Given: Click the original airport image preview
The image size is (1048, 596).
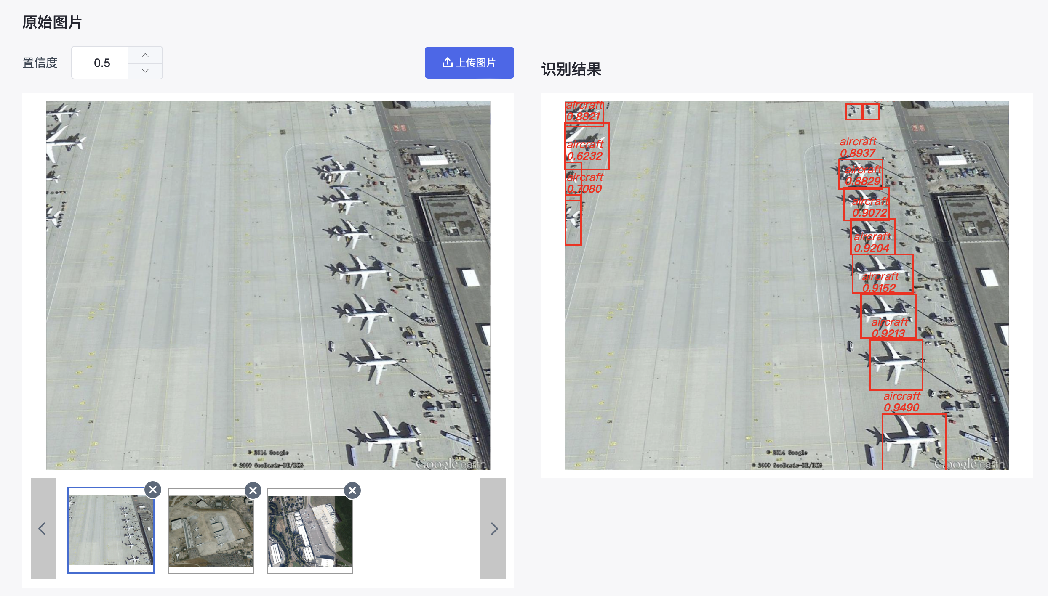Looking at the screenshot, I should (268, 285).
